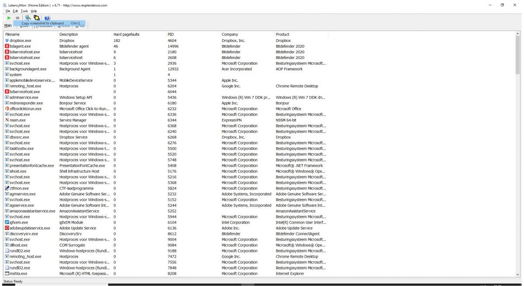The height and width of the screenshot is (286, 524).
Task: Click the red Adobe icon beside adobeupdateservice.exe
Action: [x=7, y=228]
